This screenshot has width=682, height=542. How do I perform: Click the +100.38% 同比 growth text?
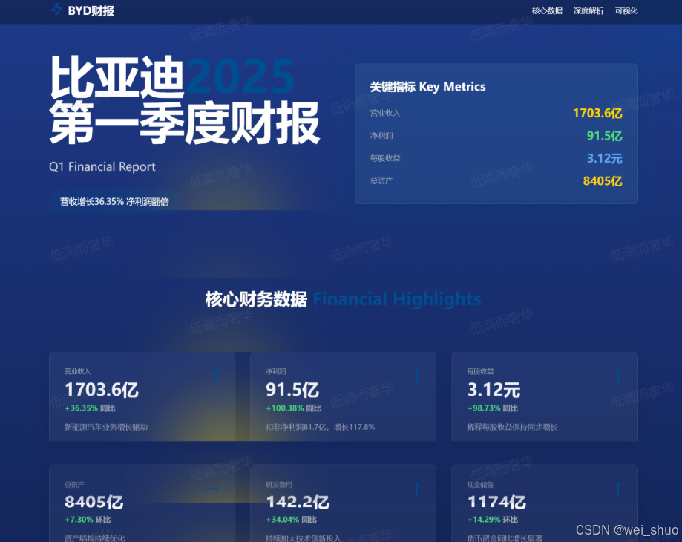click(x=294, y=408)
